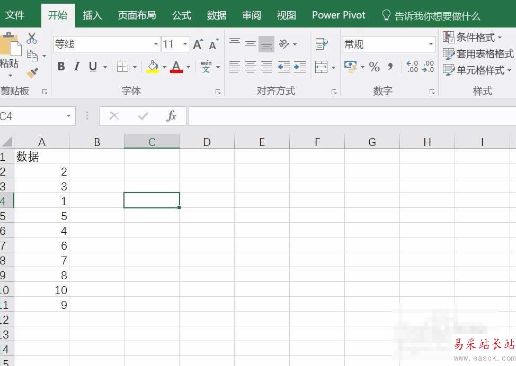516x366 pixels.
Task: Align text left
Action: click(x=235, y=67)
